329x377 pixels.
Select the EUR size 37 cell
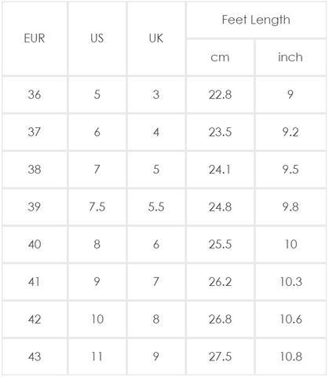[x=35, y=132]
